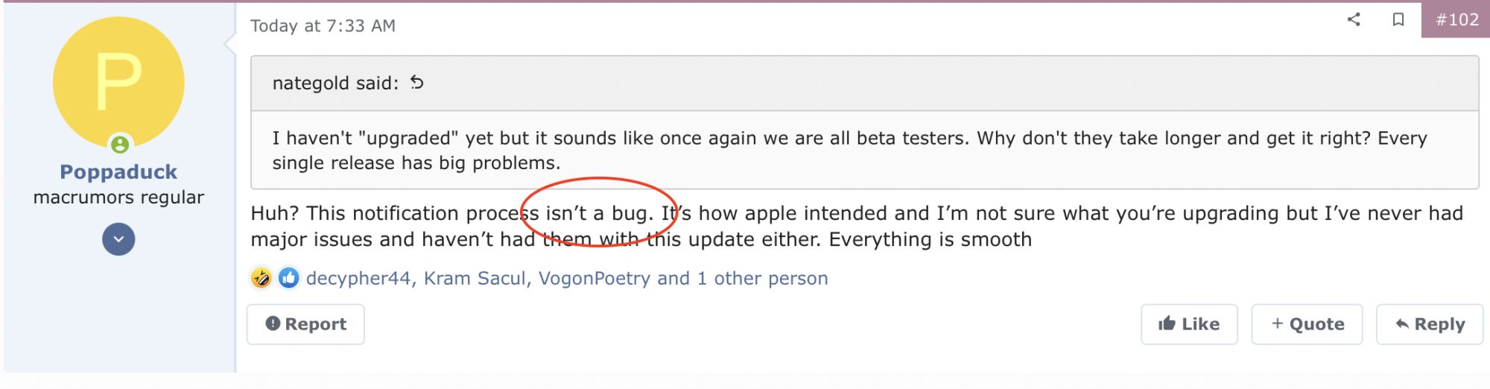Open post number #102 permalink
The image size is (1490, 389).
[x=1457, y=20]
